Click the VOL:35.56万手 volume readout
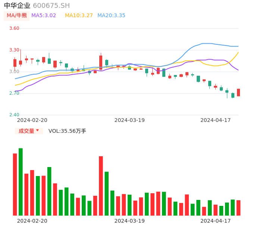Viewport: 256px width, 226px height. (67, 131)
